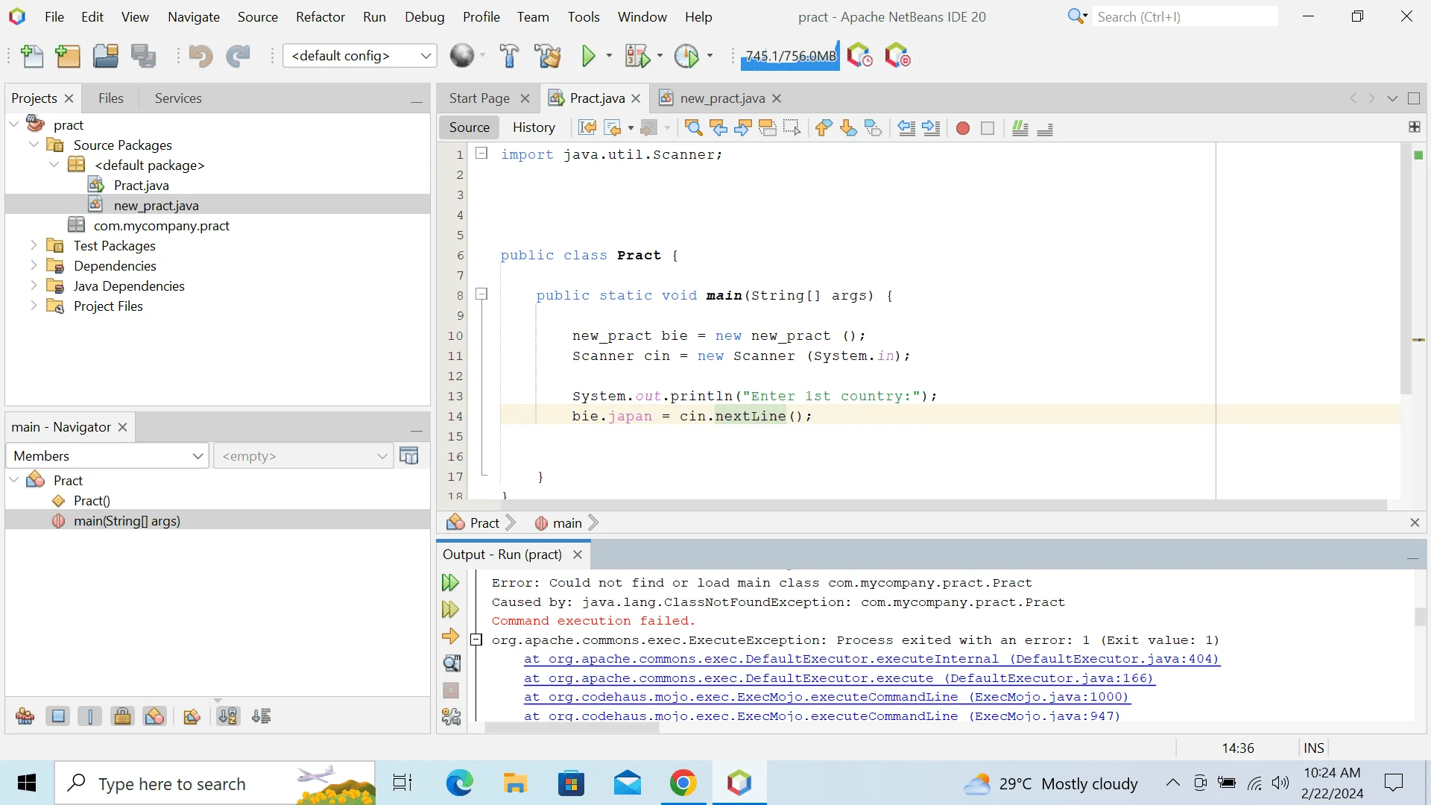This screenshot has height=805, width=1431.
Task: Expand the Dependencies node
Action: tap(34, 265)
